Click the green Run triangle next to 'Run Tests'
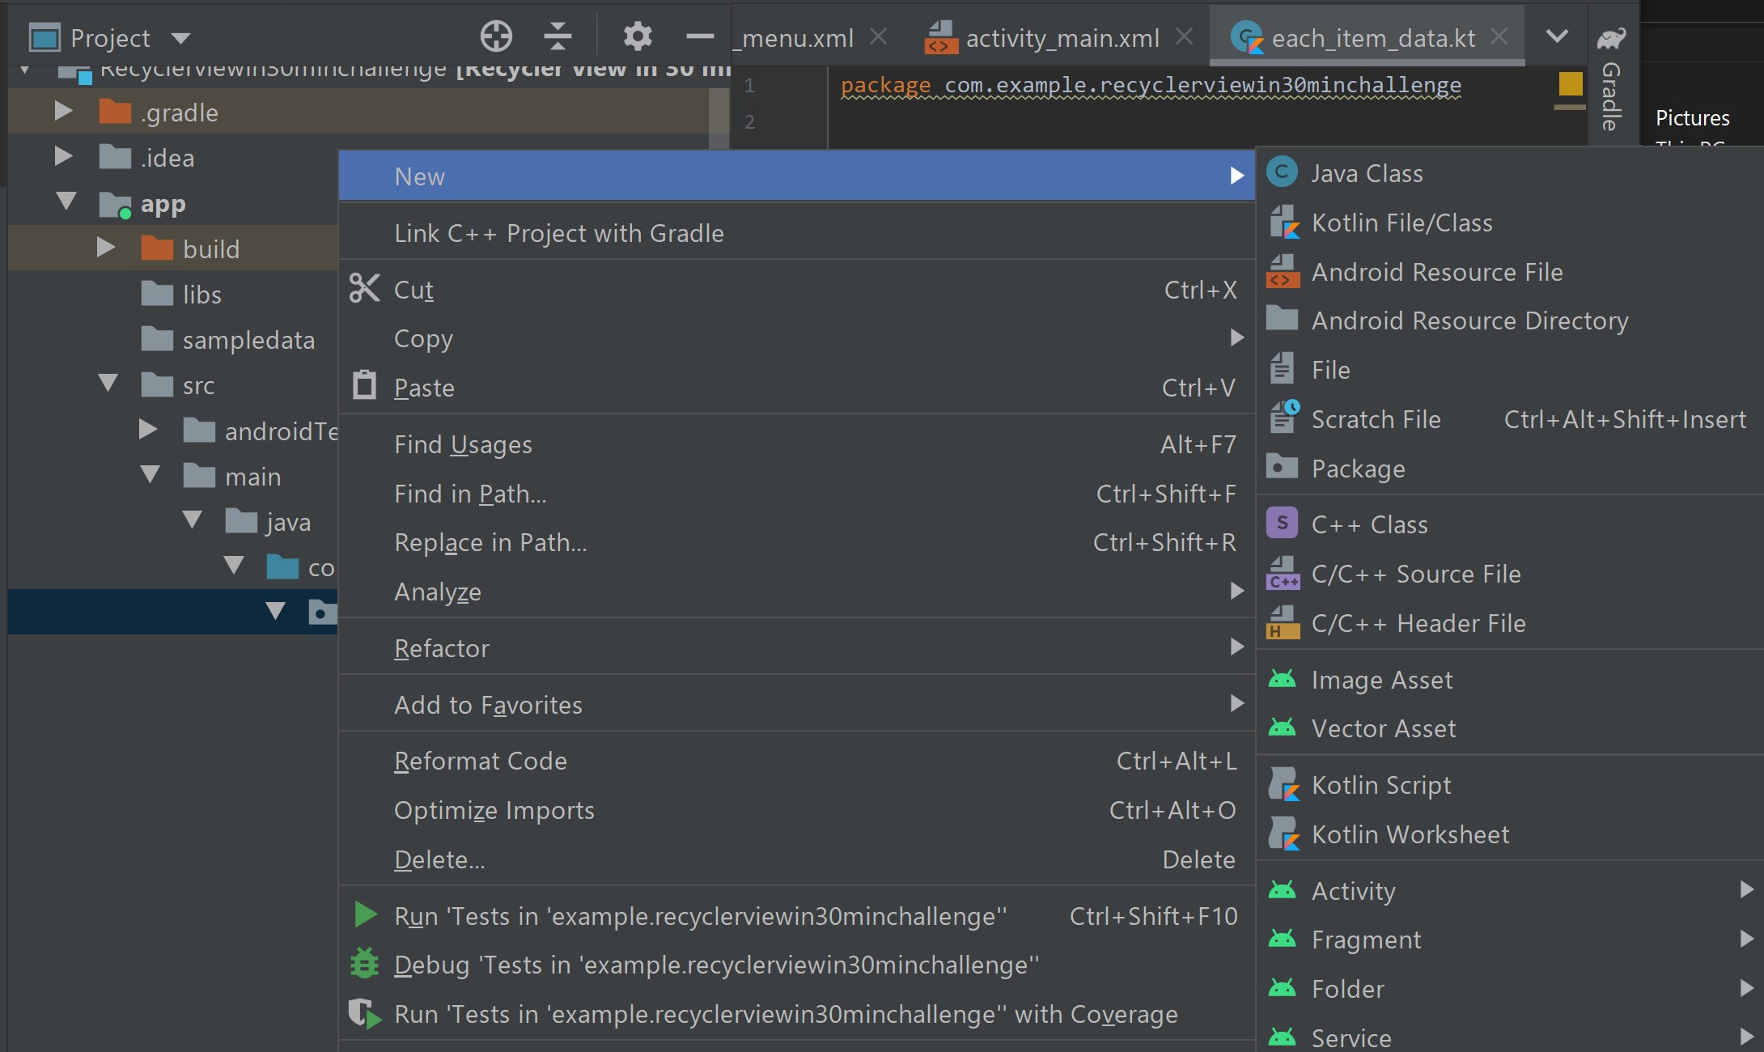This screenshot has height=1052, width=1764. tap(363, 914)
